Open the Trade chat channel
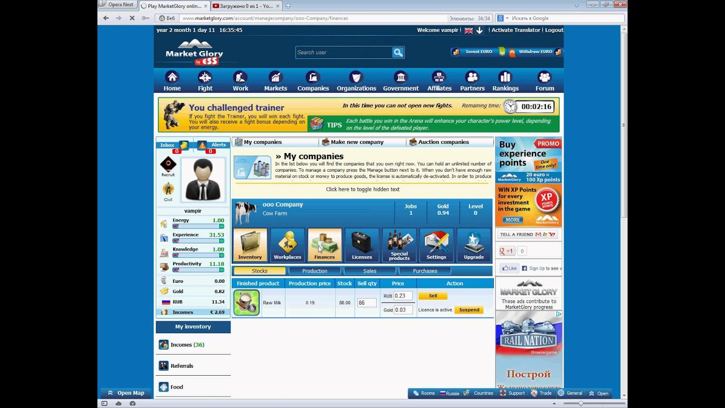Screen dimensions: 725x408 point(541,393)
